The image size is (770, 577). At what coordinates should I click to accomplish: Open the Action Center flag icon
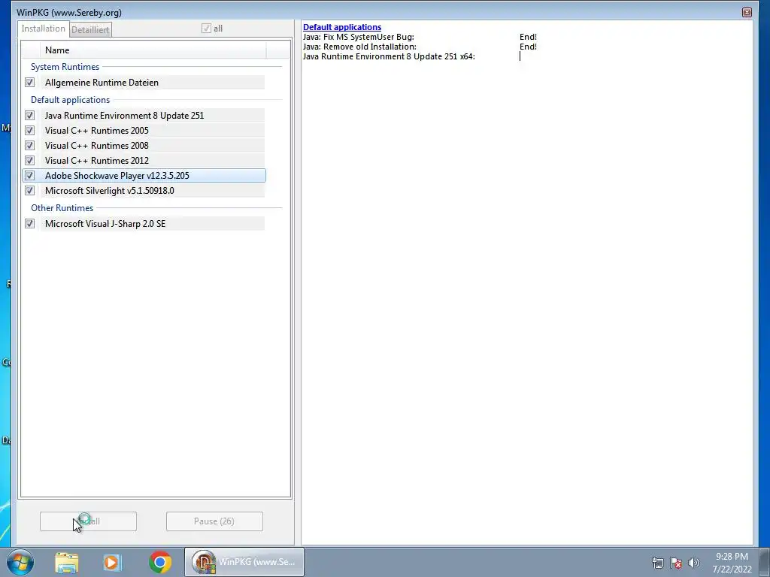pyautogui.click(x=676, y=563)
